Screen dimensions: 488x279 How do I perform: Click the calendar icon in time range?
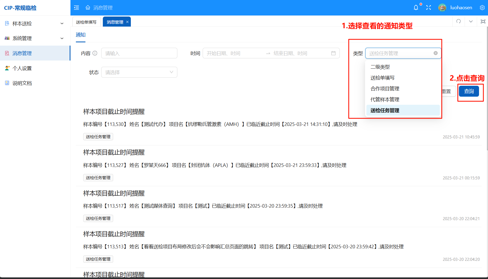(333, 53)
